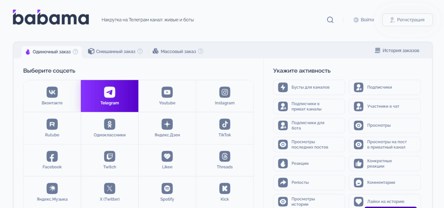Click help icon next to Смешанный заказ
444x208 pixels.
[x=140, y=51]
